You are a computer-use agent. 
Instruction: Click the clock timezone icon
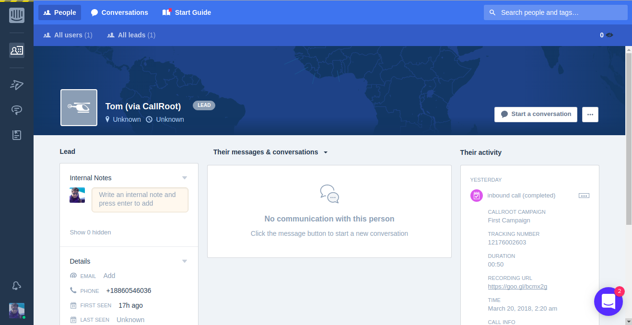click(x=149, y=119)
